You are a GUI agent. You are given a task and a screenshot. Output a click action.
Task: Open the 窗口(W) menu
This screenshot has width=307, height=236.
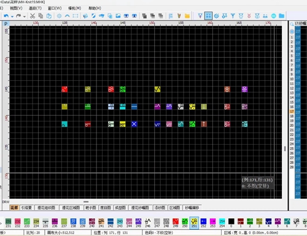(x=55, y=8)
